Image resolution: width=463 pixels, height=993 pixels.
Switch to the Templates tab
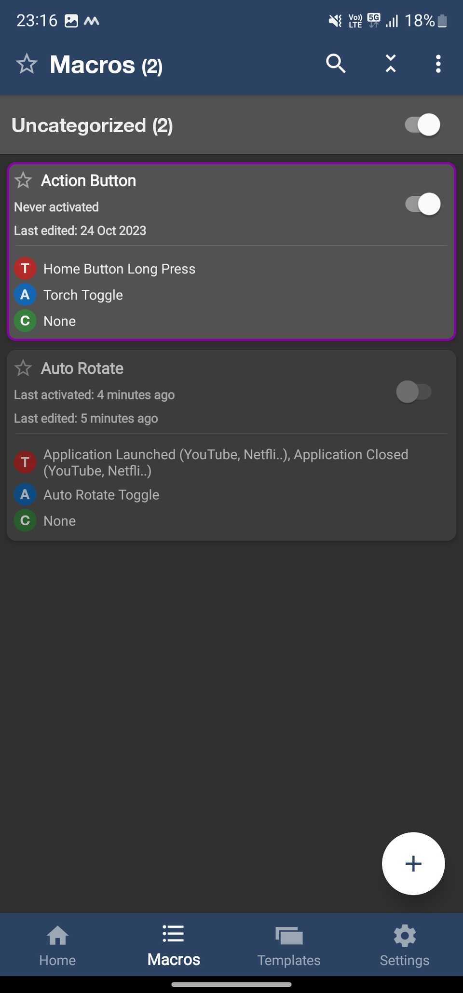point(288,944)
